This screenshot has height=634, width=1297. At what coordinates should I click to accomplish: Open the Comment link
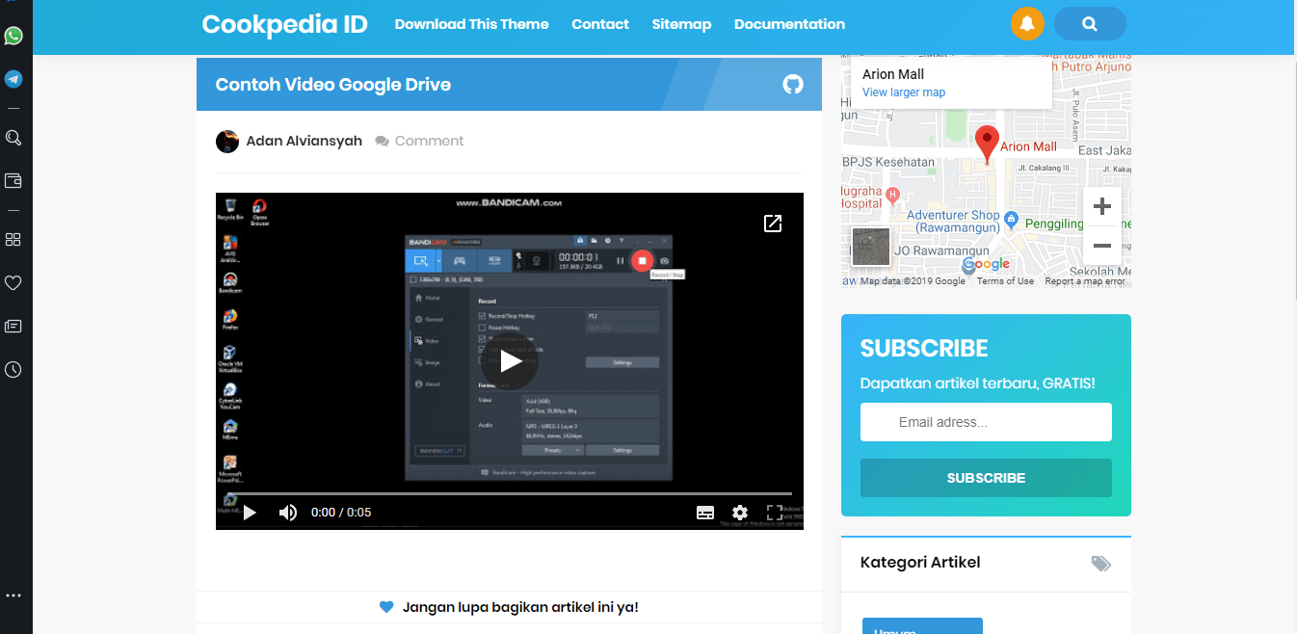429,141
